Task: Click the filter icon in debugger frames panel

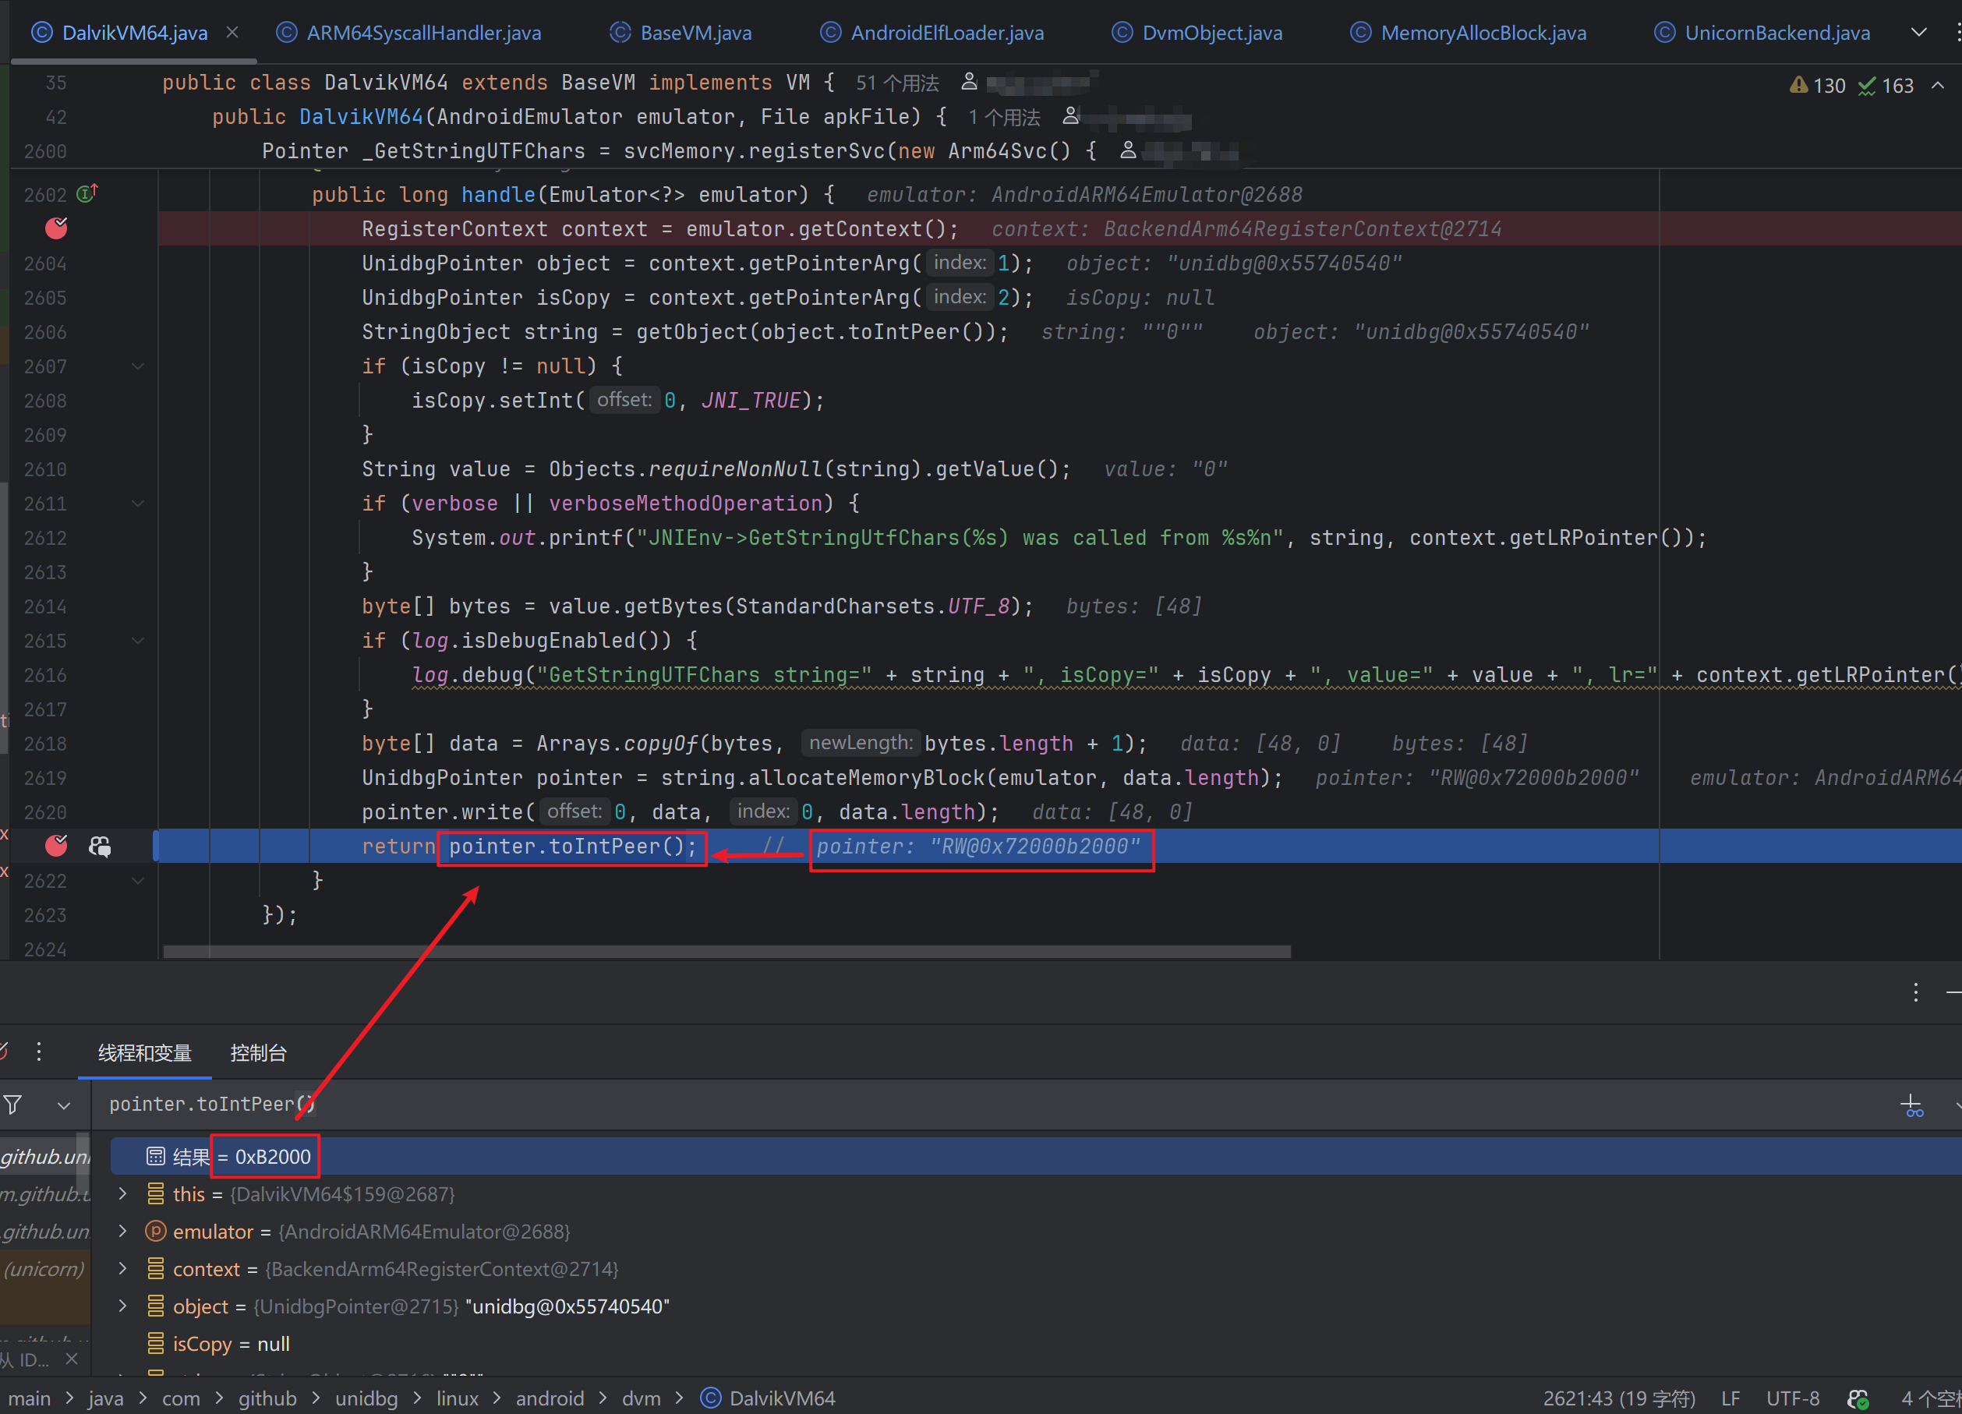Action: click(x=13, y=1105)
